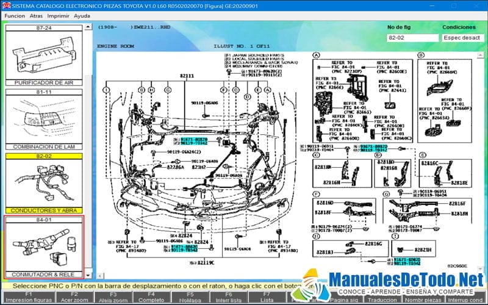Screen dimensions: 488x305
Task: Select part code 82816F in detail G
Action: [x=457, y=204]
